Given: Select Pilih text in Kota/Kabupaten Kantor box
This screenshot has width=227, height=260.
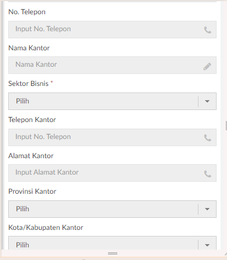Looking at the screenshot, I should point(22,245).
